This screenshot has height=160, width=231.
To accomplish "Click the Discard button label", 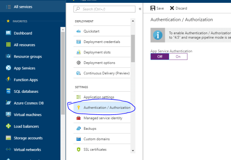I will 181,8.
